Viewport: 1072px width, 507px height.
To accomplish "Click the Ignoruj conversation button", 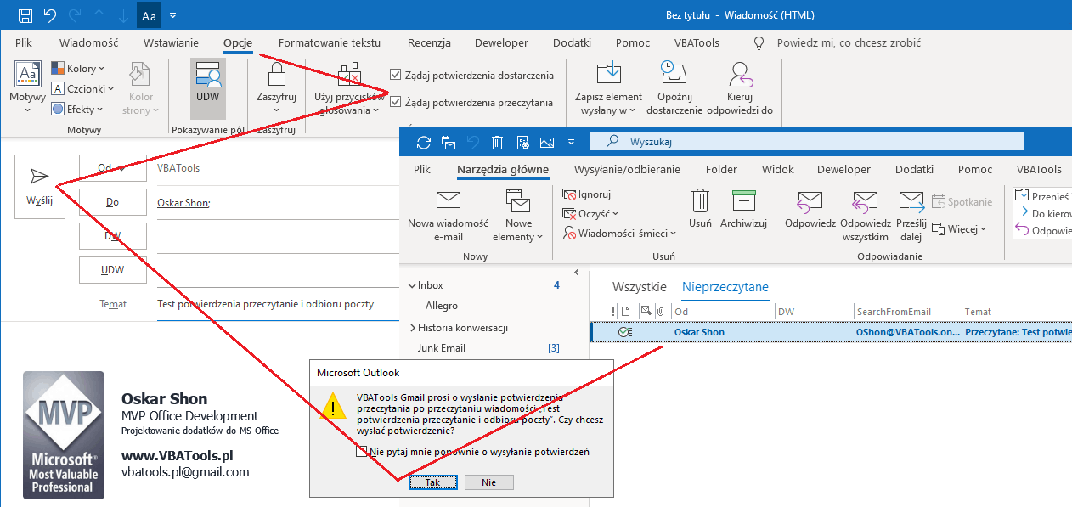I will coord(586,194).
